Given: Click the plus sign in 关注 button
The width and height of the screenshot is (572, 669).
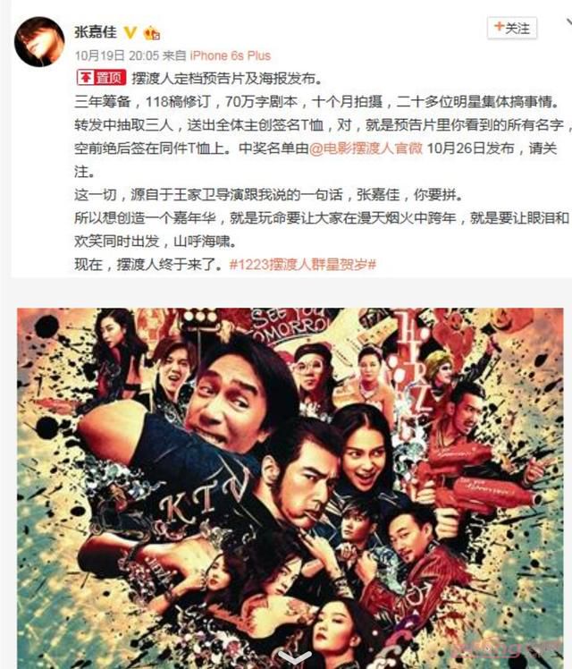Looking at the screenshot, I should pos(499,27).
